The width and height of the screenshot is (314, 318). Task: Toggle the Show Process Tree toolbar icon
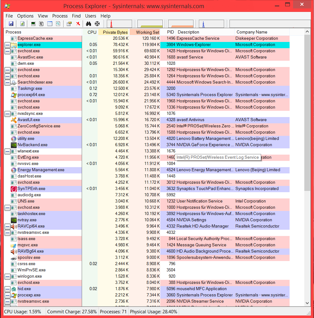pos(41,24)
